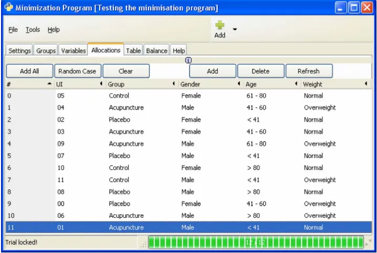This screenshot has width=377, height=253.
Task: Minimize the Minimization Program window
Action: point(340,7)
